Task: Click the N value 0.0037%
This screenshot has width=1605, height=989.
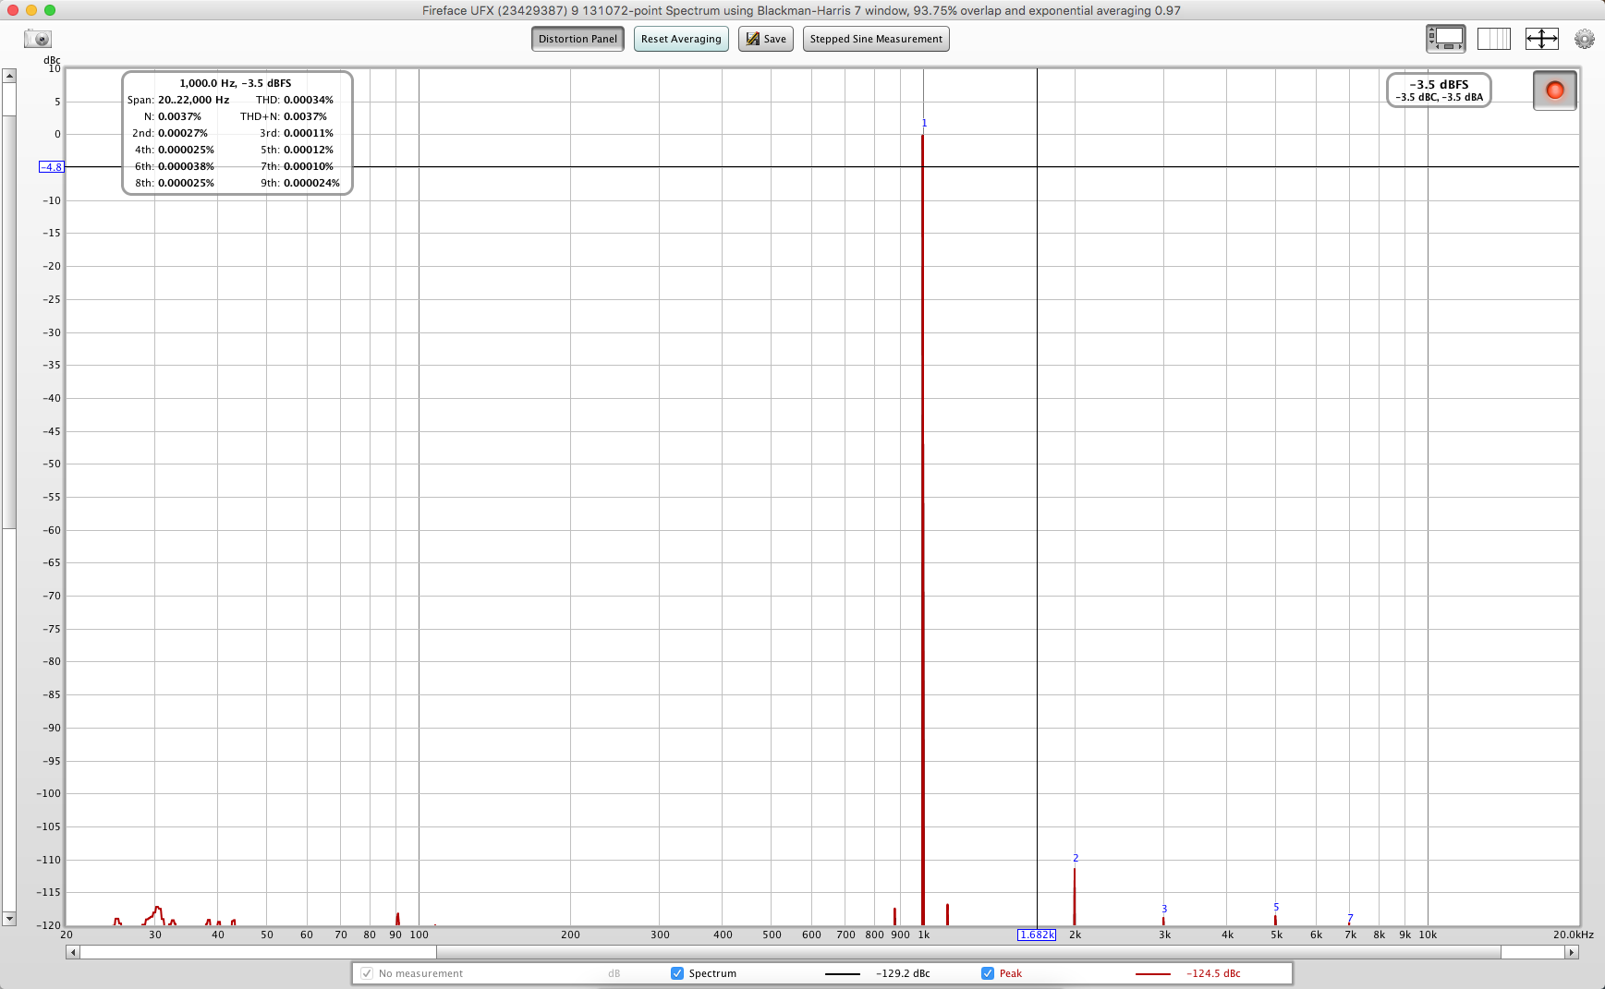Action: click(179, 116)
